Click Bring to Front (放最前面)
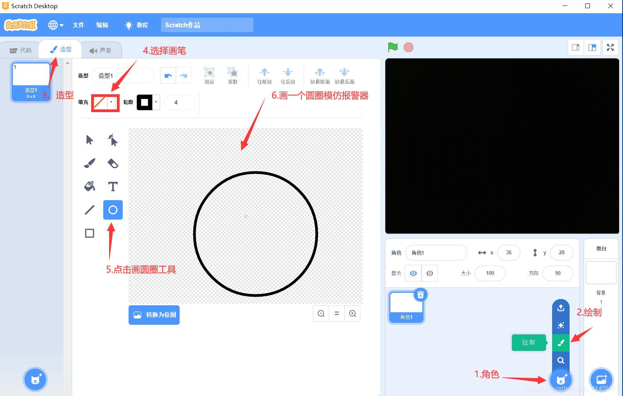The width and height of the screenshot is (623, 396). 320,76
